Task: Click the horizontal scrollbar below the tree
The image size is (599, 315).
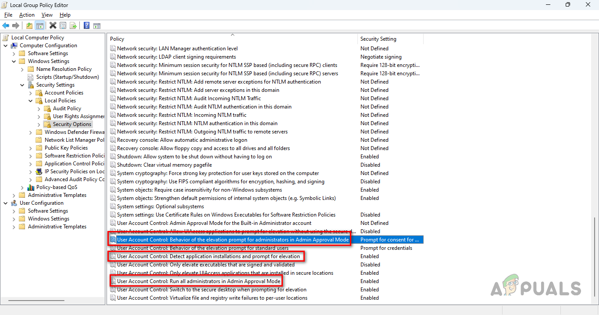Action: click(36, 300)
